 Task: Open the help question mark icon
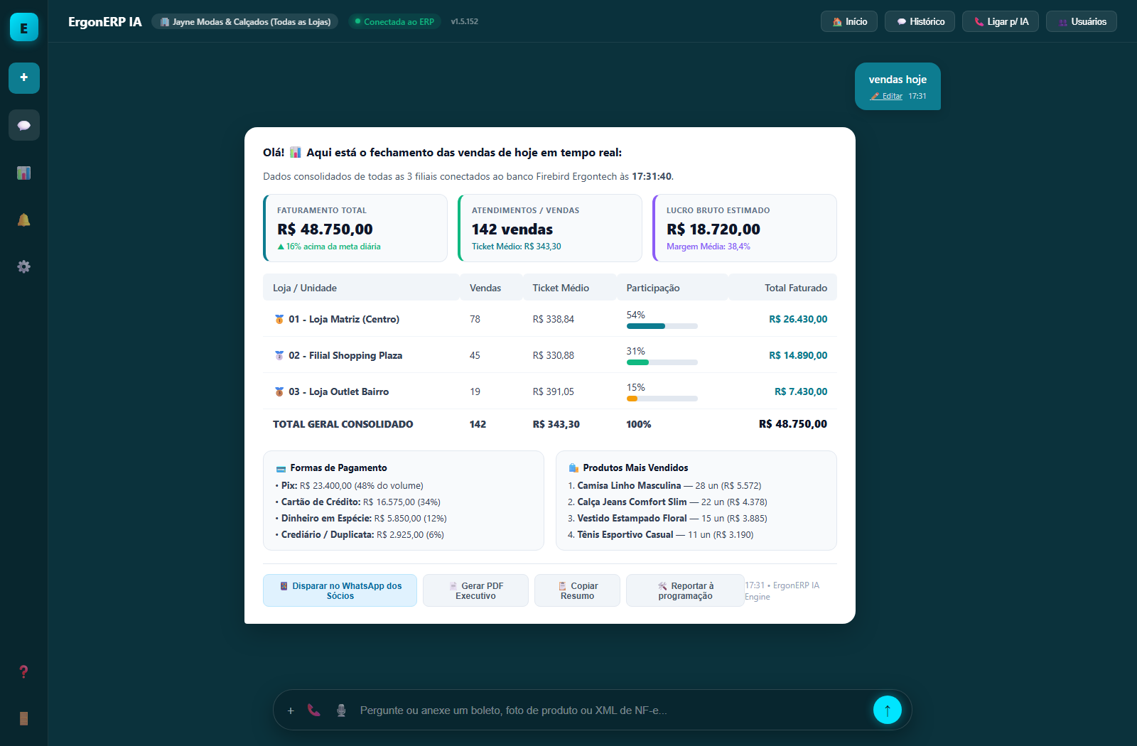click(x=24, y=671)
